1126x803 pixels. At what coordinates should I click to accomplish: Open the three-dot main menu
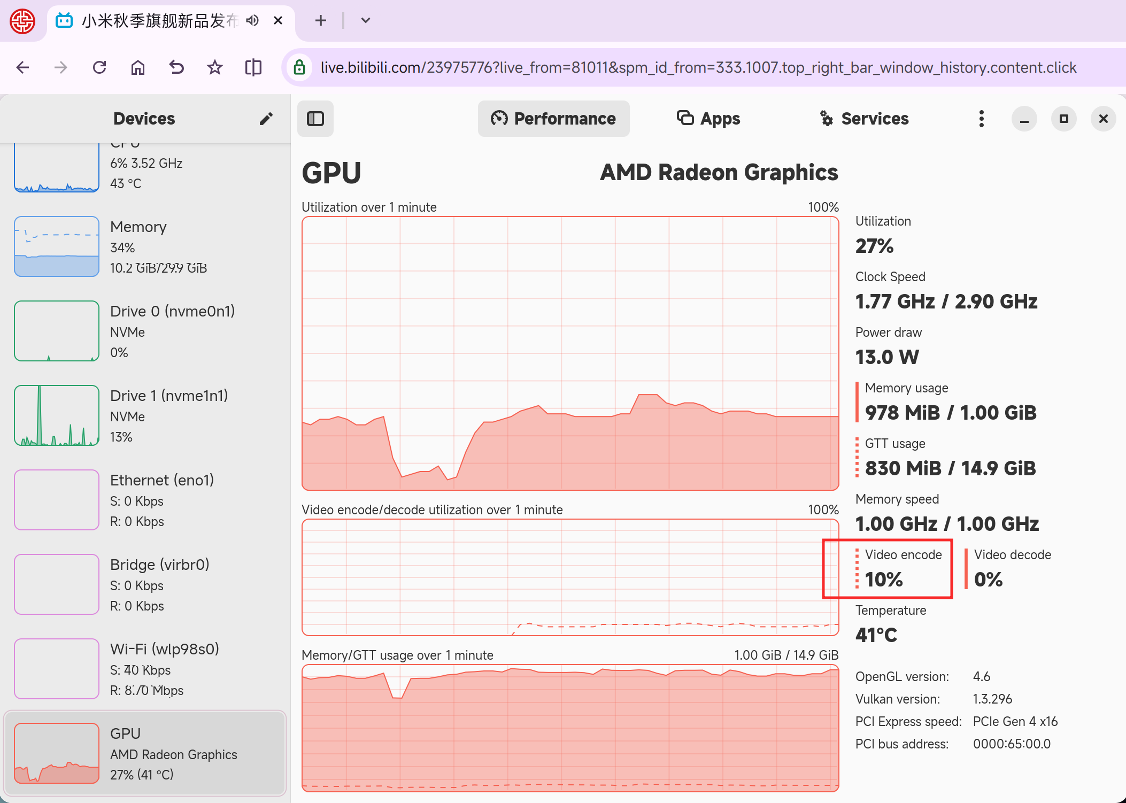click(x=982, y=119)
